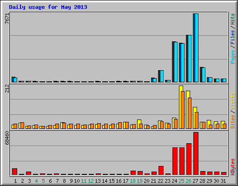Select day 22 on the x-axis

tap(160, 181)
